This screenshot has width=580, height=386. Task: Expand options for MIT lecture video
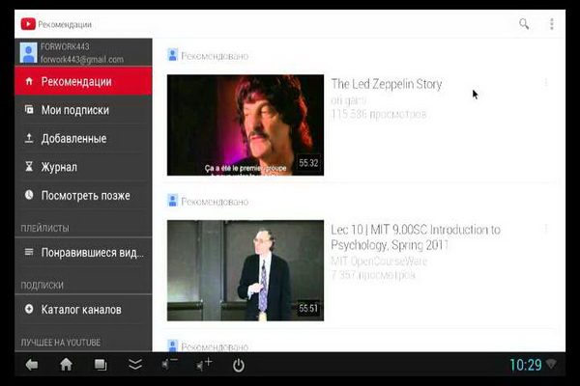click(546, 229)
